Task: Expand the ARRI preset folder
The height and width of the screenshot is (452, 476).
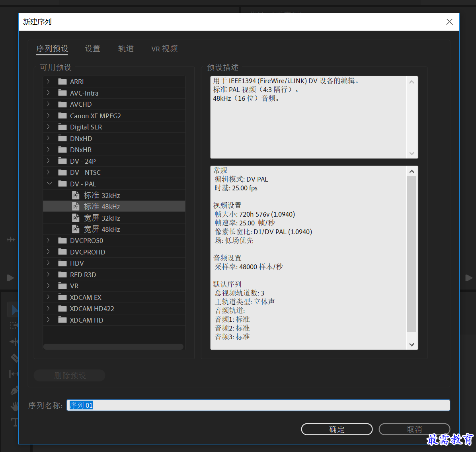Action: [48, 81]
